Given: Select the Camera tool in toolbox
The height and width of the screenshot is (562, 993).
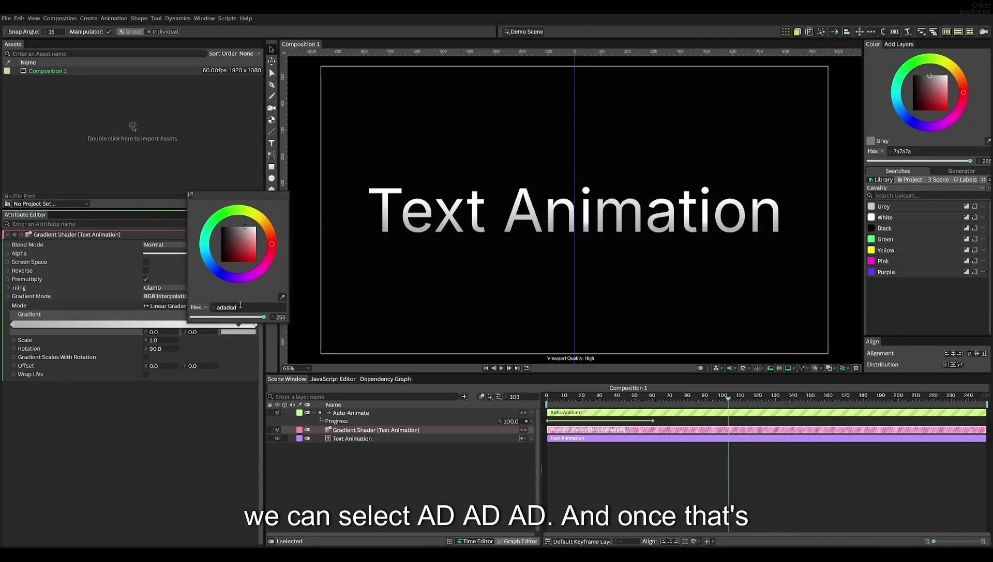Looking at the screenshot, I should pyautogui.click(x=272, y=108).
